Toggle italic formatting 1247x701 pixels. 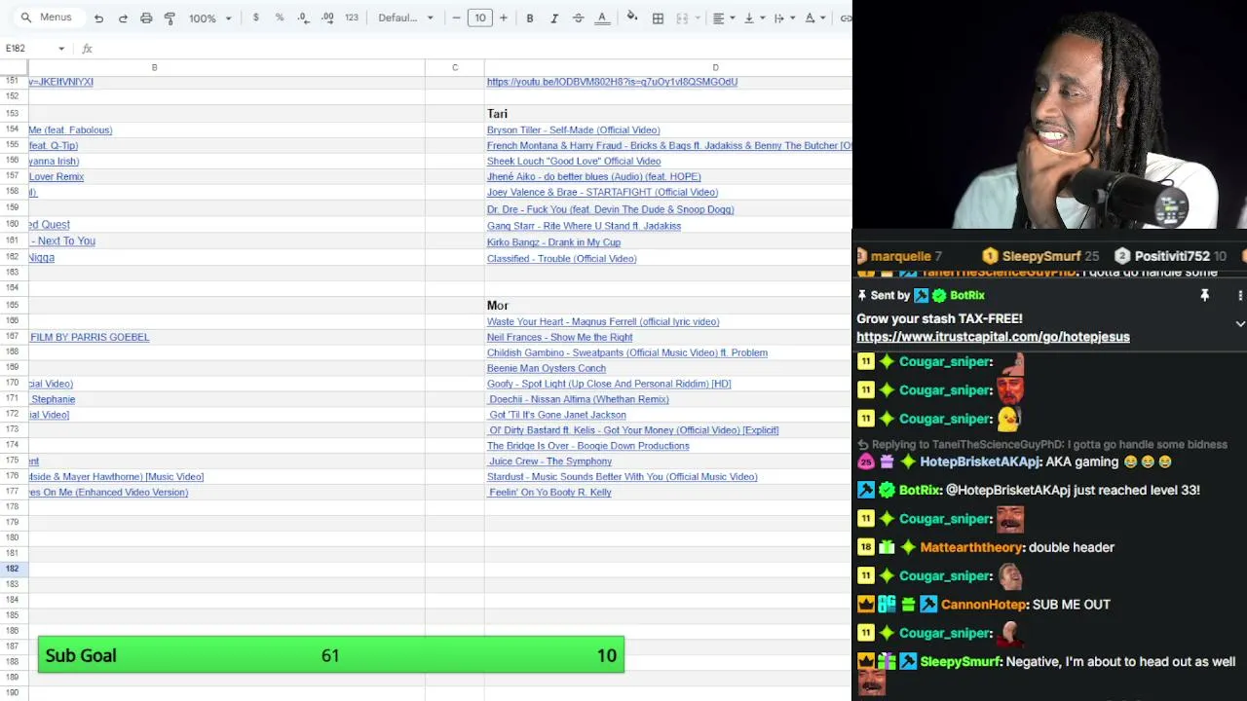pos(554,18)
